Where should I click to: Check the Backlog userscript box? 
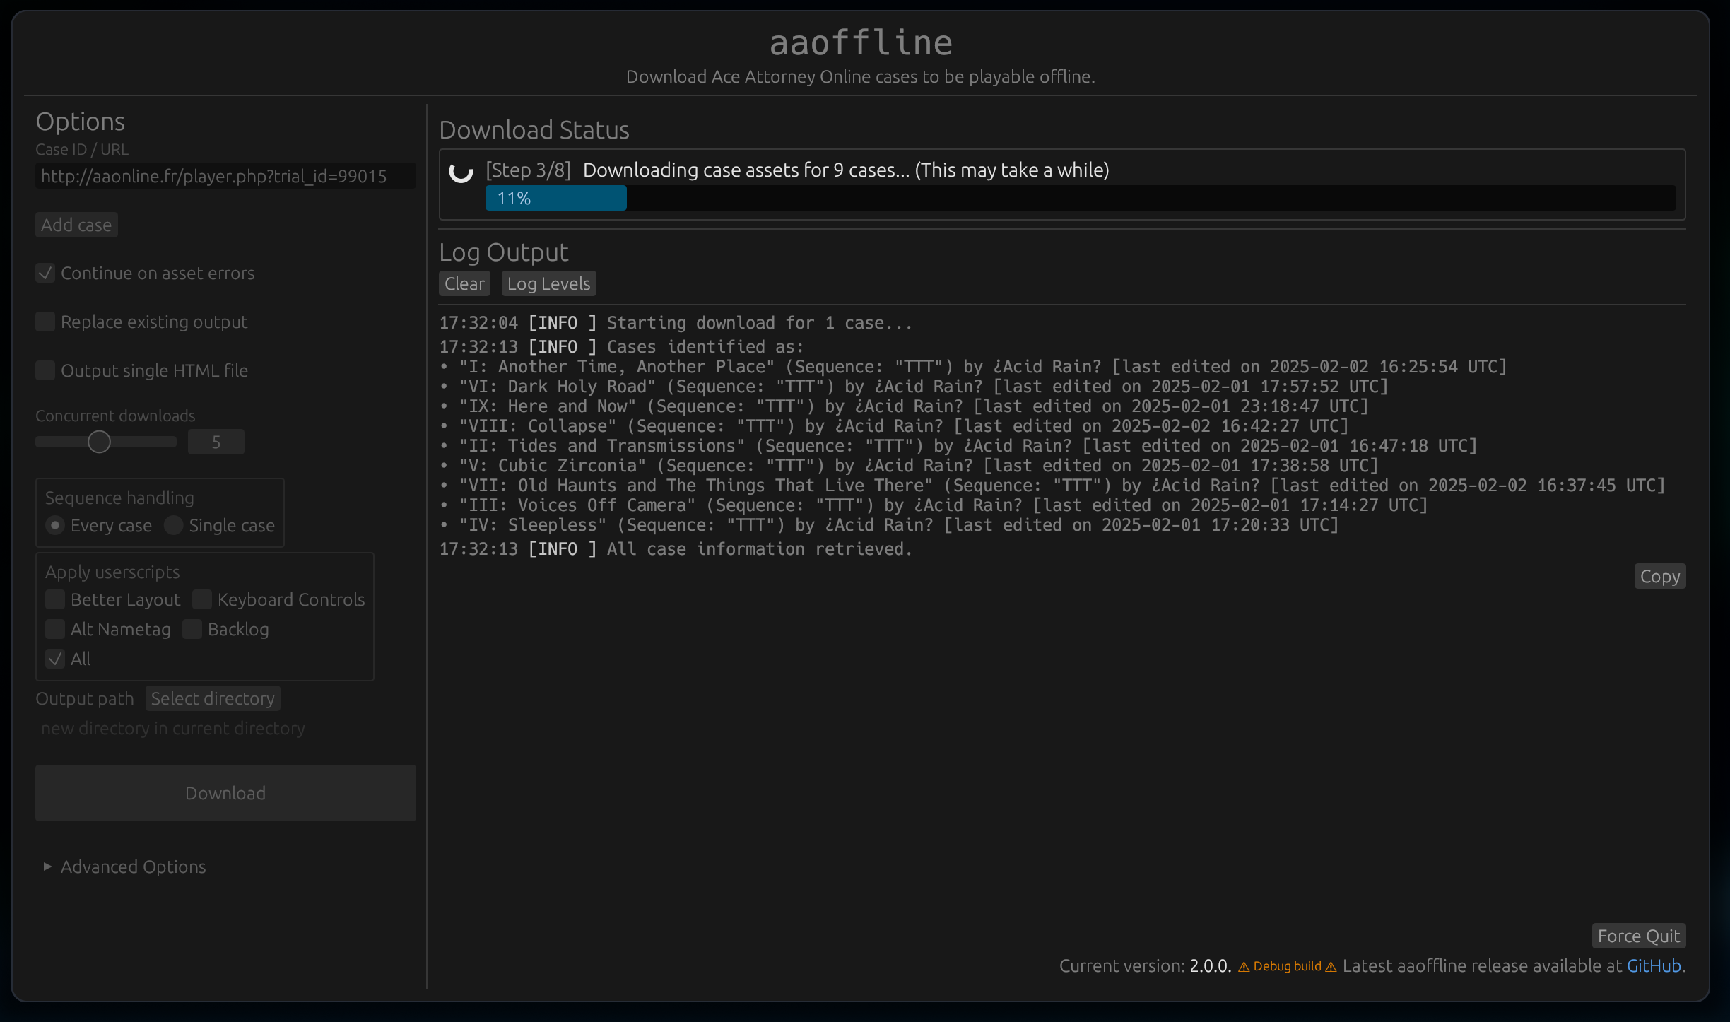[192, 629]
